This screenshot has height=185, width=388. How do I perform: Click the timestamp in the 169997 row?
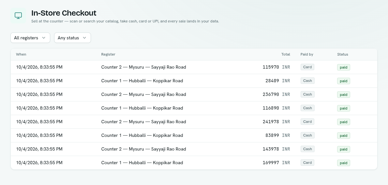(39, 163)
